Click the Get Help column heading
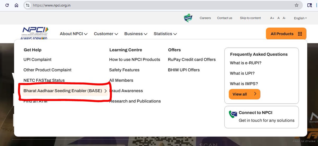Viewport: 318px width, 146px height. point(33,50)
